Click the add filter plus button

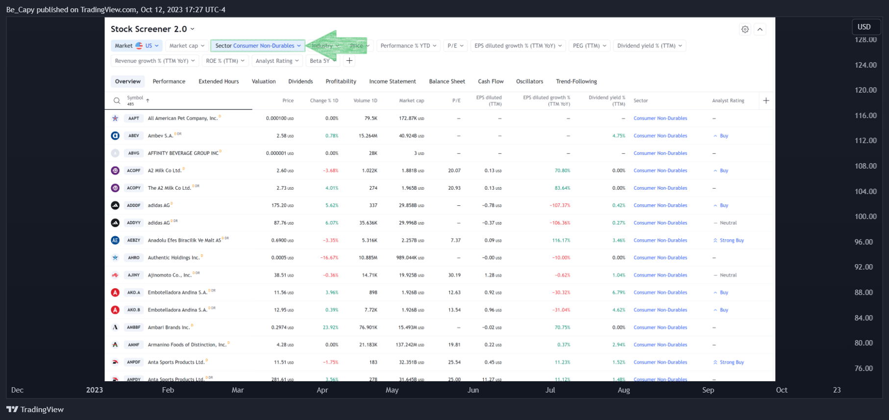(x=349, y=61)
